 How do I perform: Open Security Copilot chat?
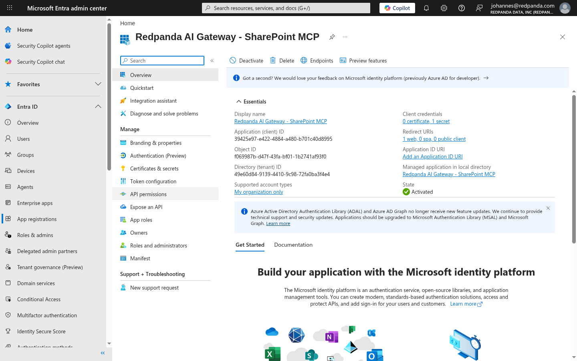tap(53, 62)
